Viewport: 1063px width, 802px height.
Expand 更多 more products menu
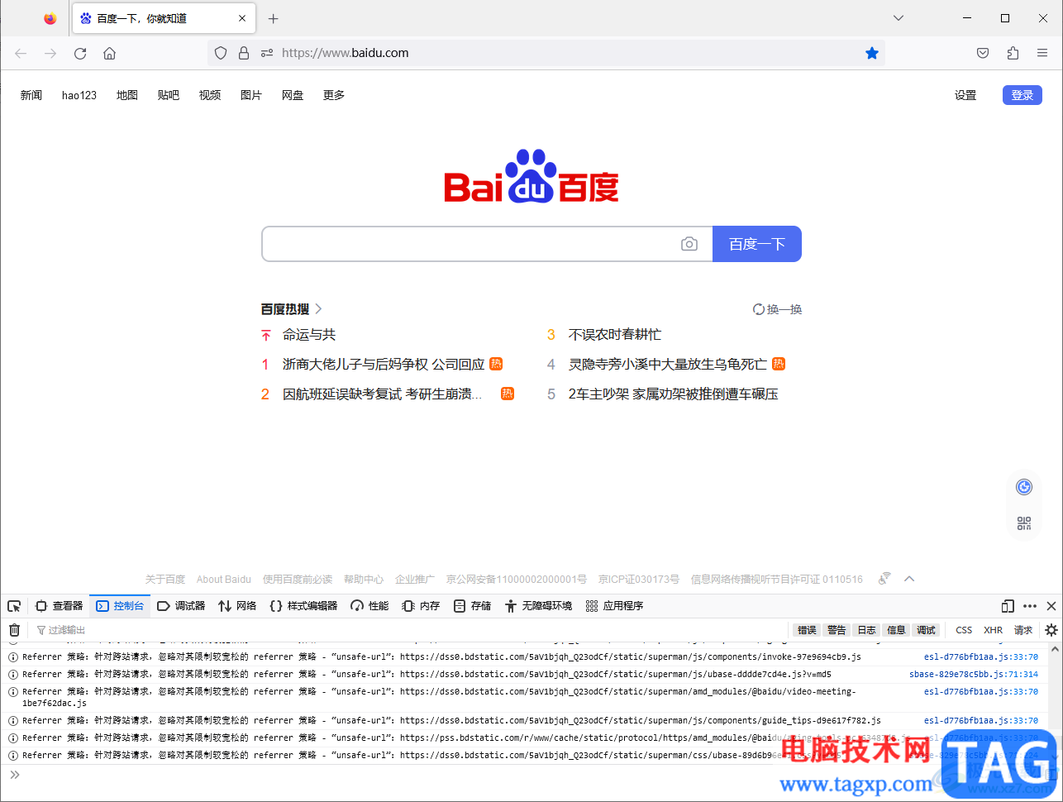(x=334, y=95)
